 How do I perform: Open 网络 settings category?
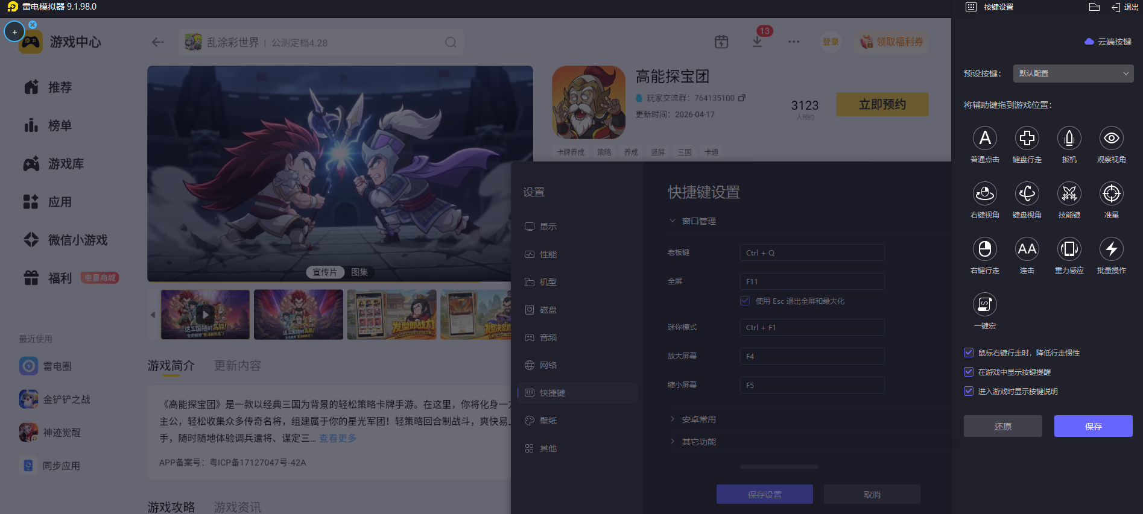577,365
